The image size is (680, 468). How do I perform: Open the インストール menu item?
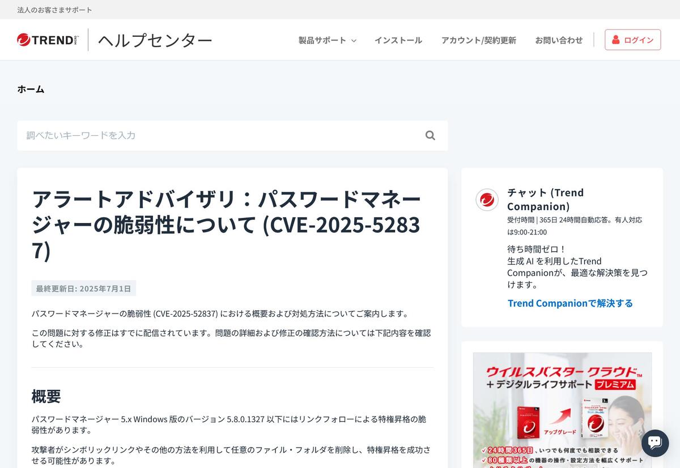(398, 40)
